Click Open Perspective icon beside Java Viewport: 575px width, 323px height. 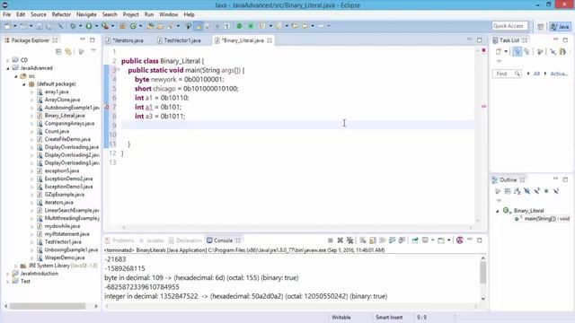coord(540,26)
